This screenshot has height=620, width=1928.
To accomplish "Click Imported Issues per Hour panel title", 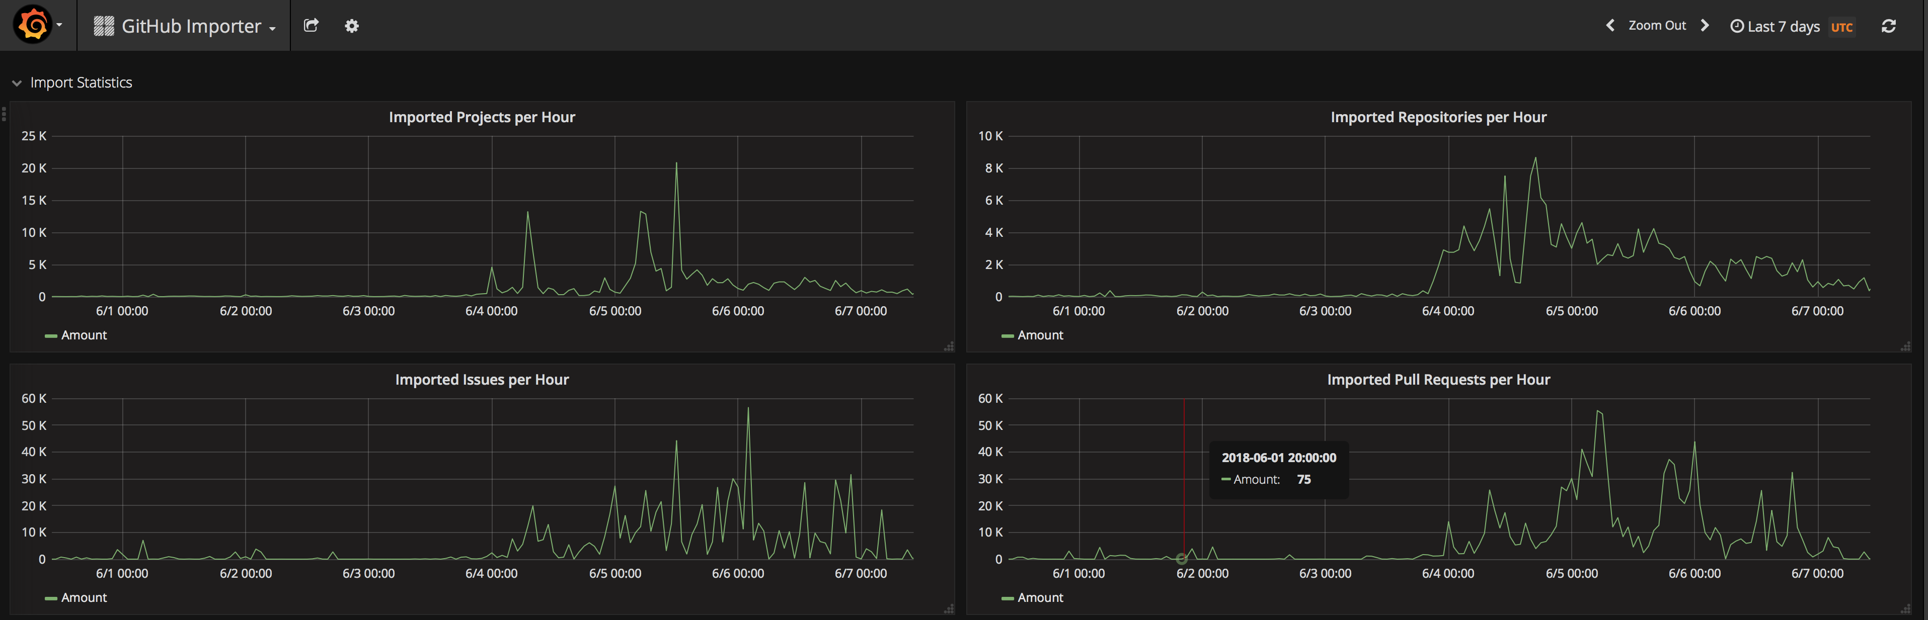I will [x=481, y=379].
